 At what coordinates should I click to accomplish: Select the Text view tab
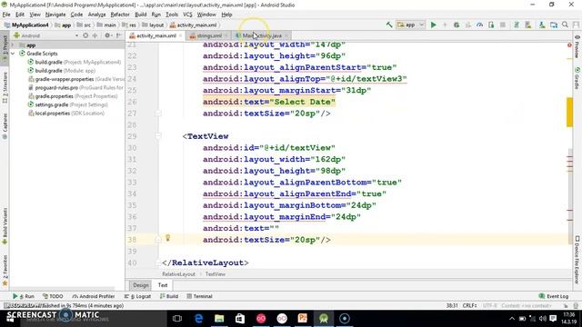[163, 285]
